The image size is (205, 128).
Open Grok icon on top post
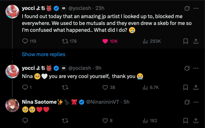pyautogui.click(x=187, y=8)
